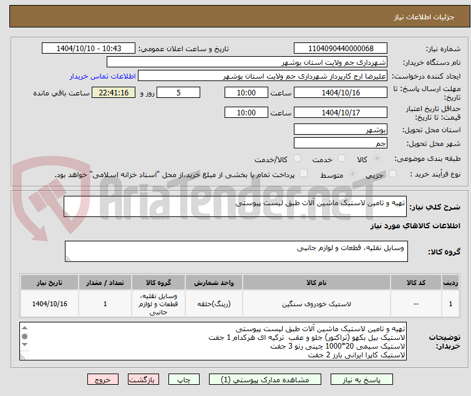Click the 'کد کالا' column header
The height and width of the screenshot is (396, 471).
tap(416, 283)
